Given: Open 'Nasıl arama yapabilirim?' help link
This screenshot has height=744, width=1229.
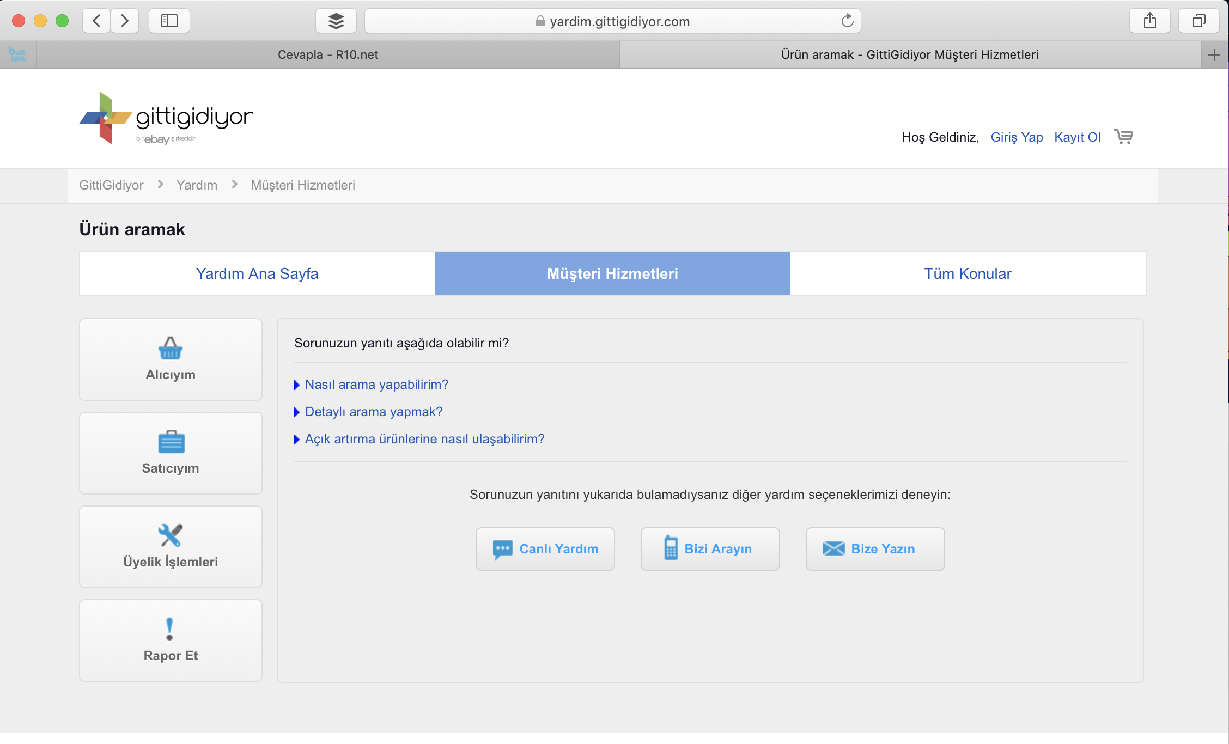Looking at the screenshot, I should click(x=376, y=385).
